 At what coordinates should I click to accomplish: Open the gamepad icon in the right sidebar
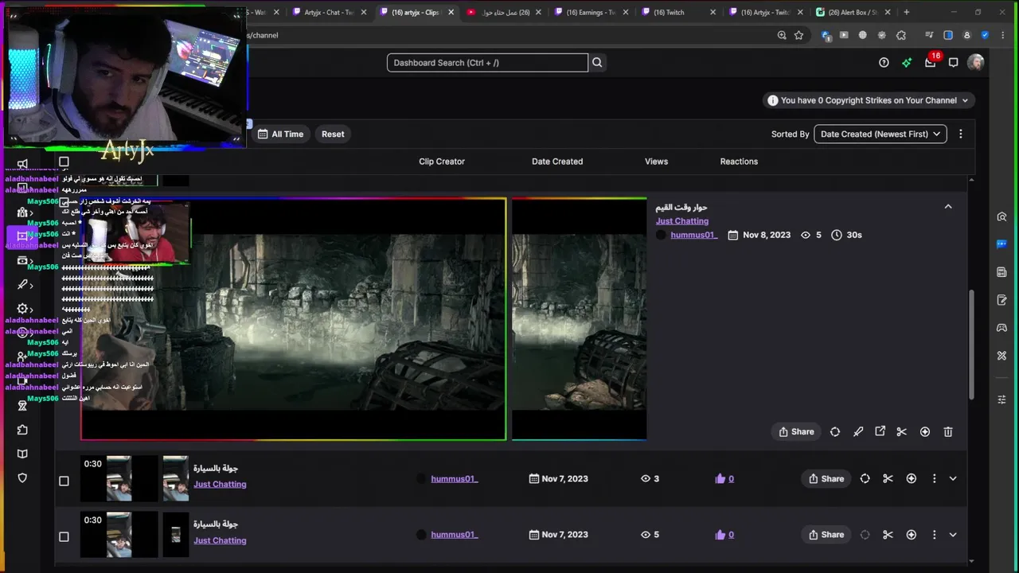coord(1001,328)
